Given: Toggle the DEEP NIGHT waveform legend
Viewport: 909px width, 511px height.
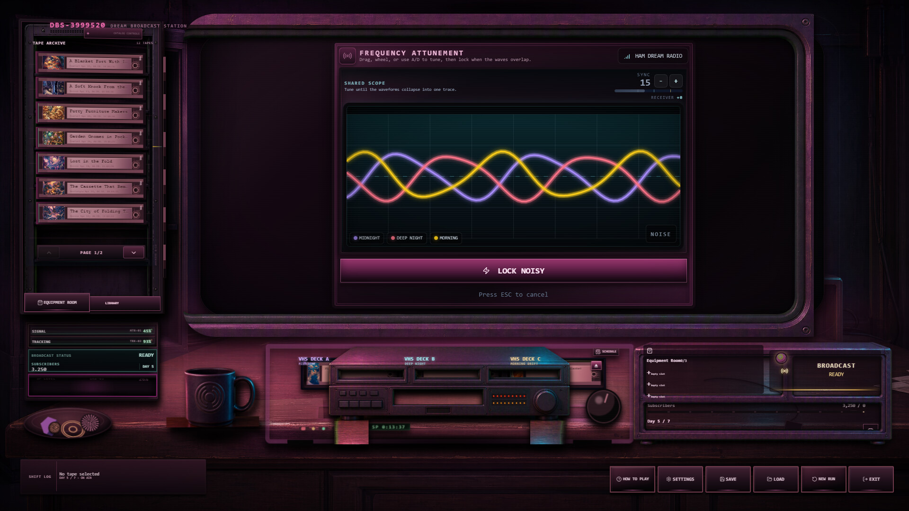Looking at the screenshot, I should [407, 238].
